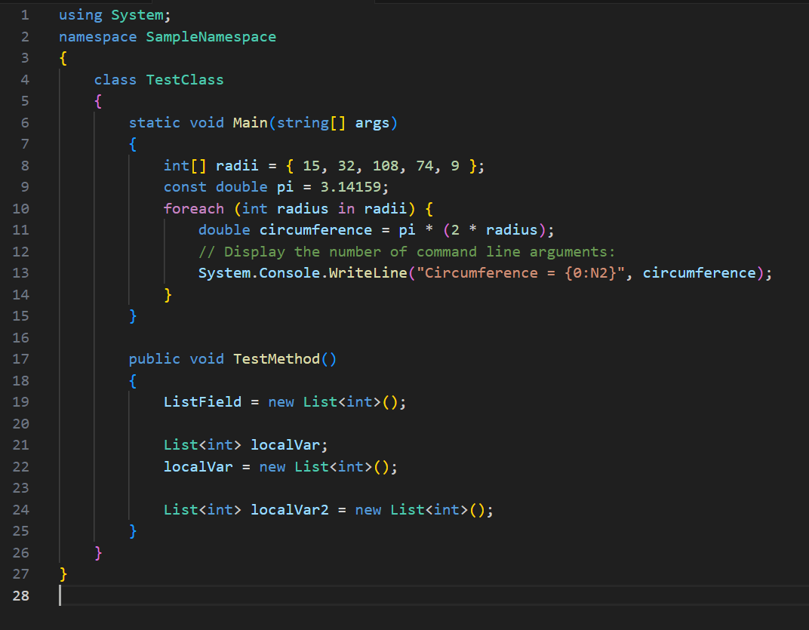Click the Main method name
Screen dimensions: 809x630
(x=249, y=122)
